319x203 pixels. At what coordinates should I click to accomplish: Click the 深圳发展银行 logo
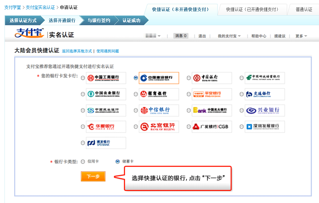point(265,127)
